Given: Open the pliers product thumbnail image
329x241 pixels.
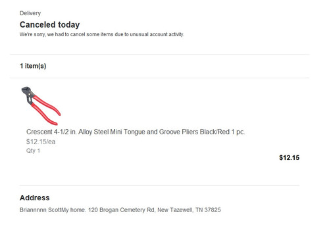Looking at the screenshot, I should click(41, 106).
